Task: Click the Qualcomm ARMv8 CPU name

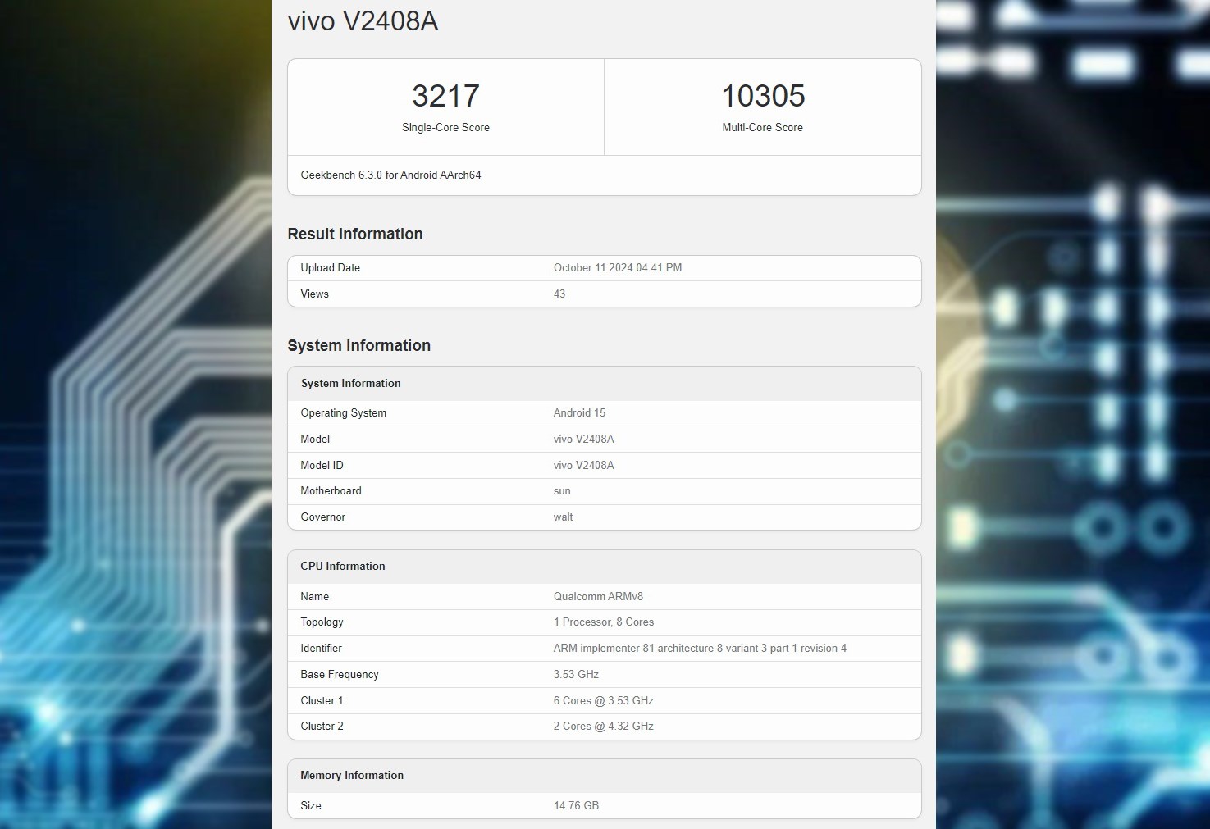Action: [598, 597]
